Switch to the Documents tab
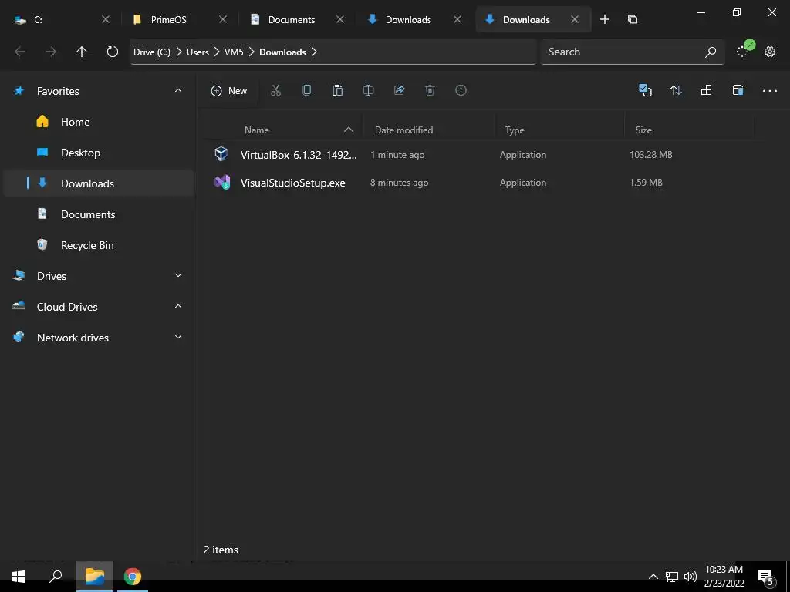The height and width of the screenshot is (592, 790). tap(296, 19)
